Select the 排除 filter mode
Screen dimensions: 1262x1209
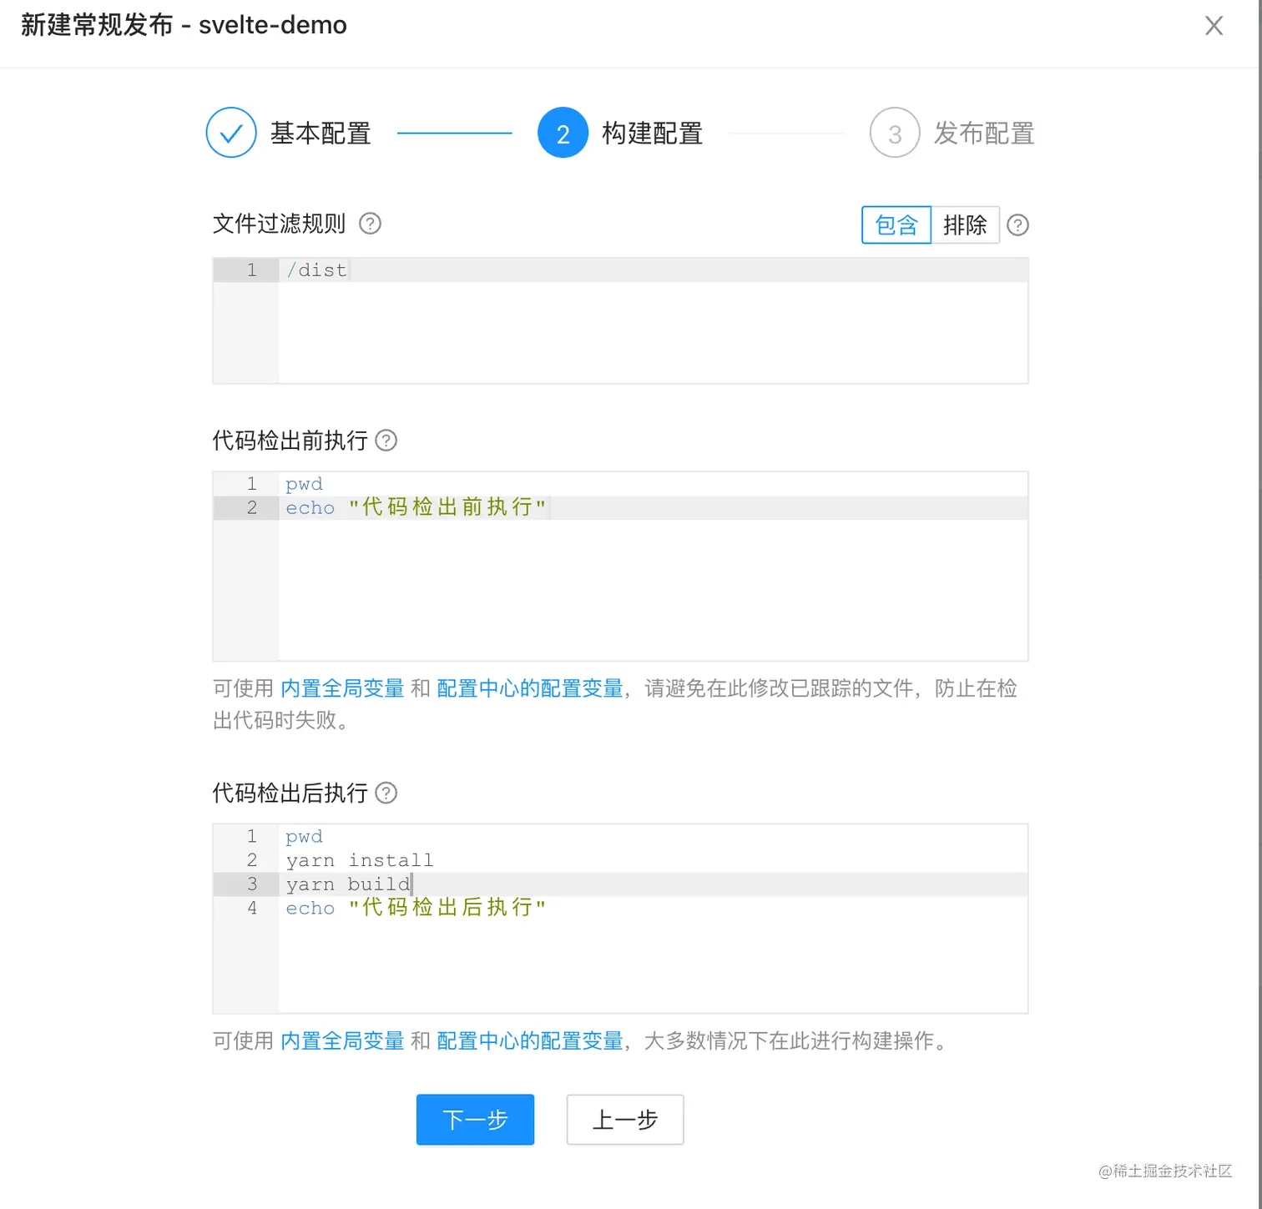[x=965, y=225]
